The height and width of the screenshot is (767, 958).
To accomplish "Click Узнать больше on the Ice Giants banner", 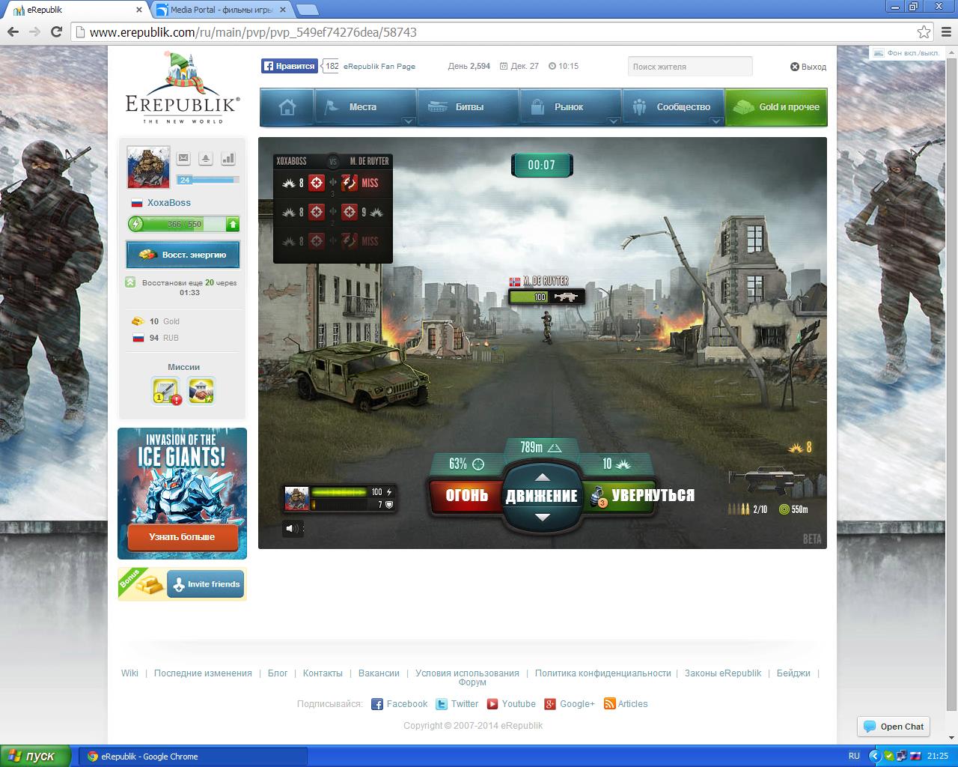I will pos(182,537).
